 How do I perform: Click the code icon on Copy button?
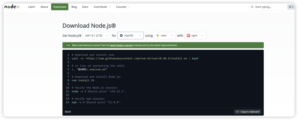click(238, 112)
